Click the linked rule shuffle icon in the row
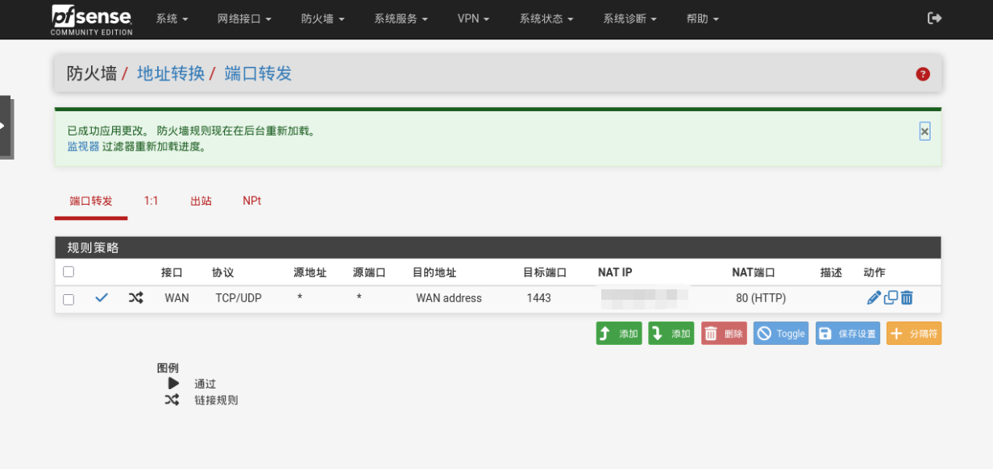The image size is (993, 469). [135, 298]
